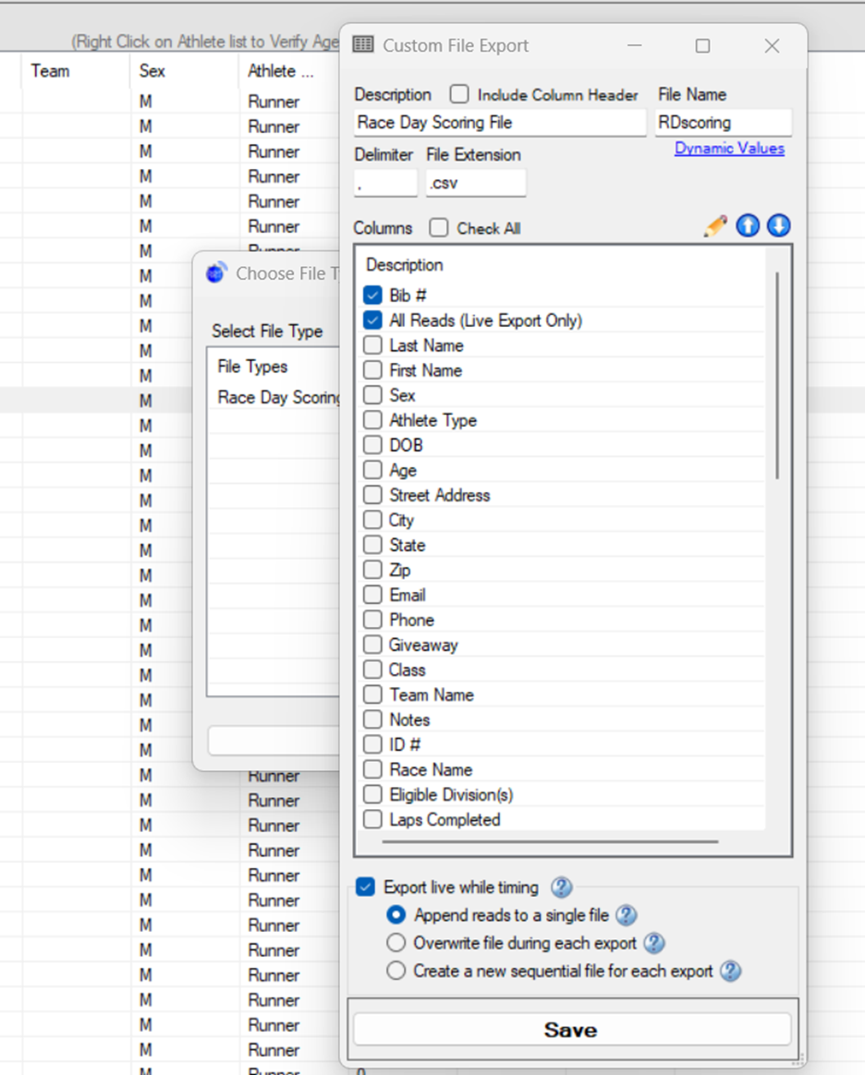Check the City column
This screenshot has height=1075, width=865.
pyautogui.click(x=372, y=520)
